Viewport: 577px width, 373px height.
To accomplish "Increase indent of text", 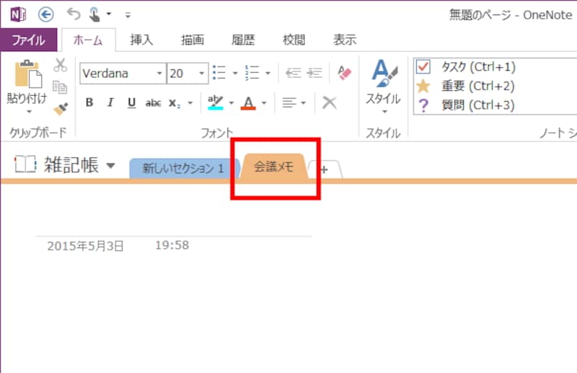I will (x=314, y=73).
